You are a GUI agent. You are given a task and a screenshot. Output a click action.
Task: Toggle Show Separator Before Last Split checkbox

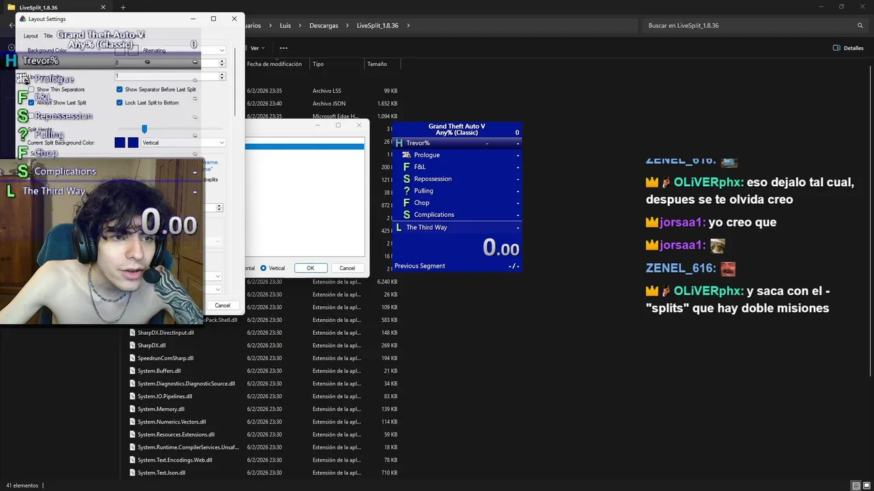[119, 89]
